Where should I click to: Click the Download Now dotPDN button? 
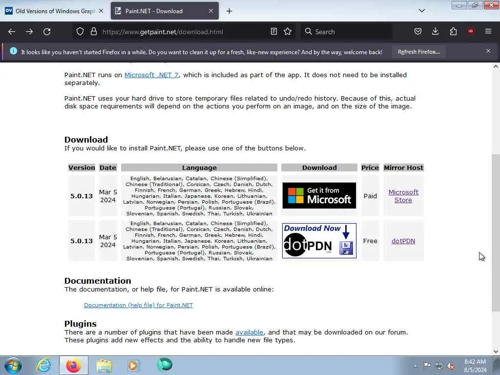pos(319,241)
